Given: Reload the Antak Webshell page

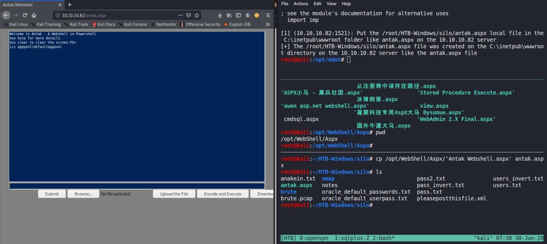Looking at the screenshot, I should click(25, 15).
